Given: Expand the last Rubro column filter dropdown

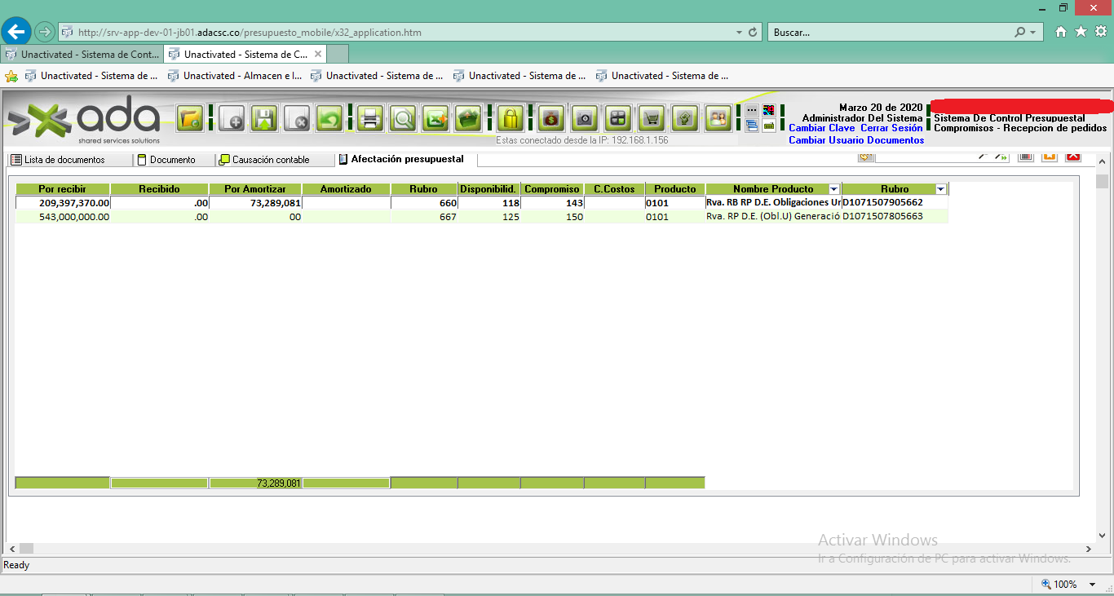Looking at the screenshot, I should (940, 189).
